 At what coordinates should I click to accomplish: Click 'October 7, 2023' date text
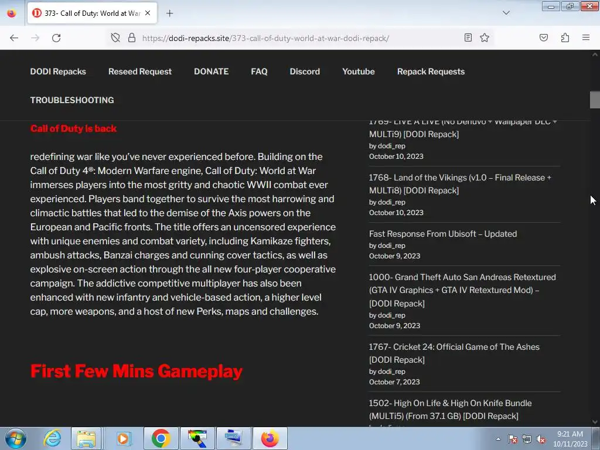394,382
